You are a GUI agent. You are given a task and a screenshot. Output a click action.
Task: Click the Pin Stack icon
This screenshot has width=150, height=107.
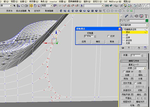pos(123,48)
